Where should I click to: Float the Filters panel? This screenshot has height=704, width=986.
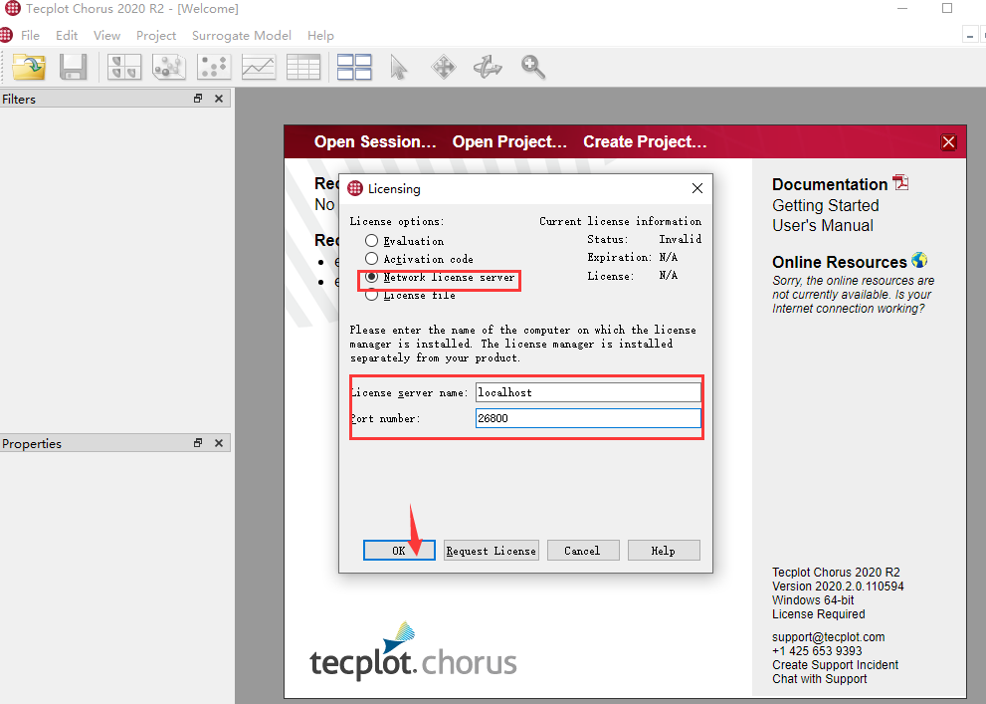pyautogui.click(x=198, y=99)
